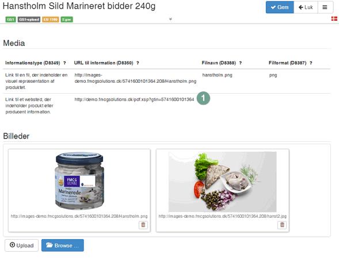Click the Upload button

[x=22, y=245]
